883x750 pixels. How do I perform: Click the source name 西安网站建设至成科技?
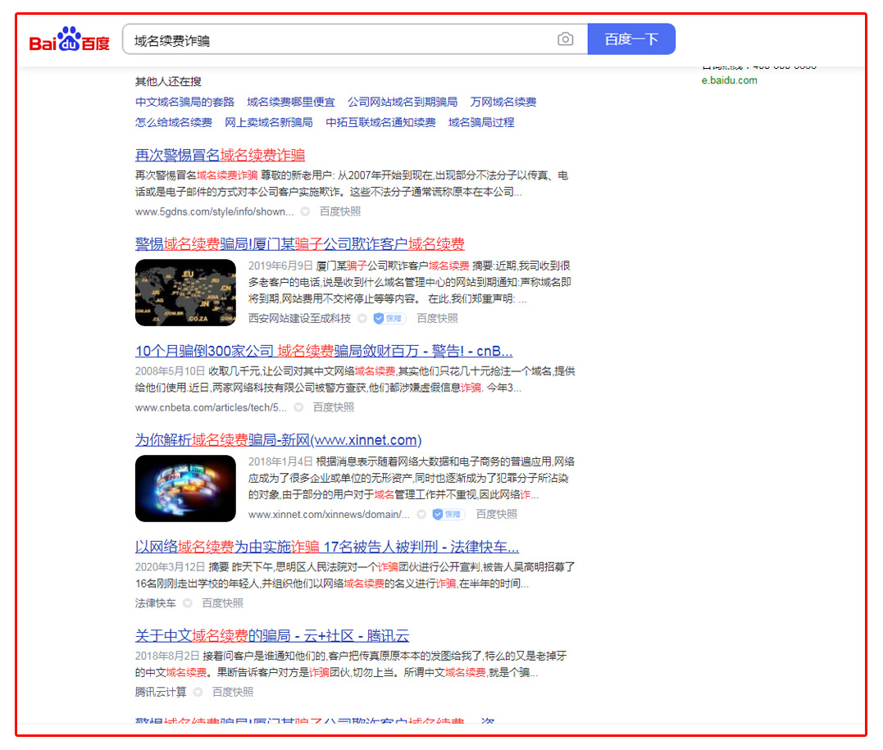point(299,318)
